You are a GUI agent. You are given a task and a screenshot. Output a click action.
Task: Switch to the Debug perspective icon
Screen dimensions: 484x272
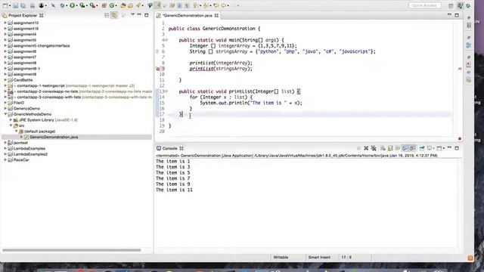[468, 5]
